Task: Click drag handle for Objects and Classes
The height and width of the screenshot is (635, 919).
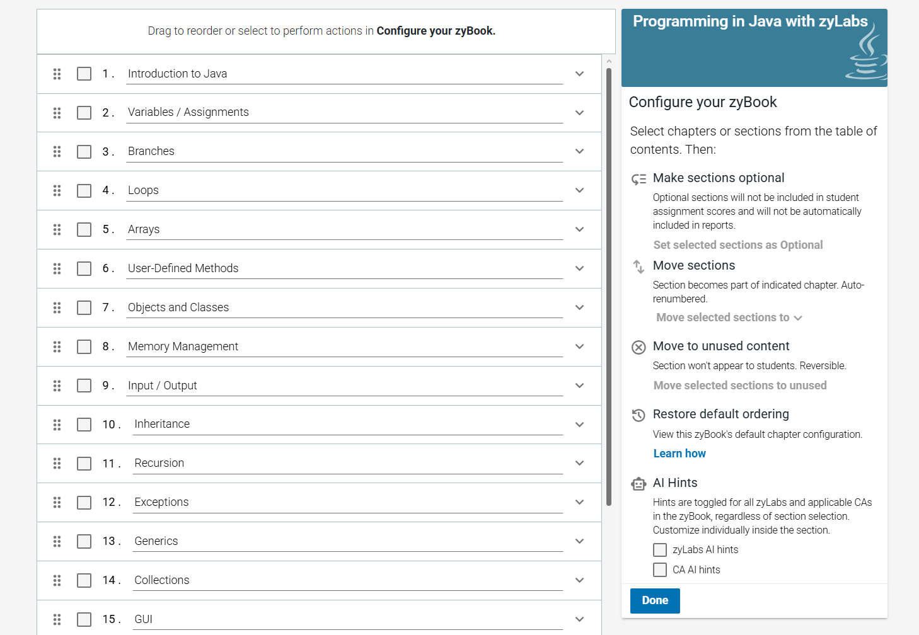Action: [57, 307]
